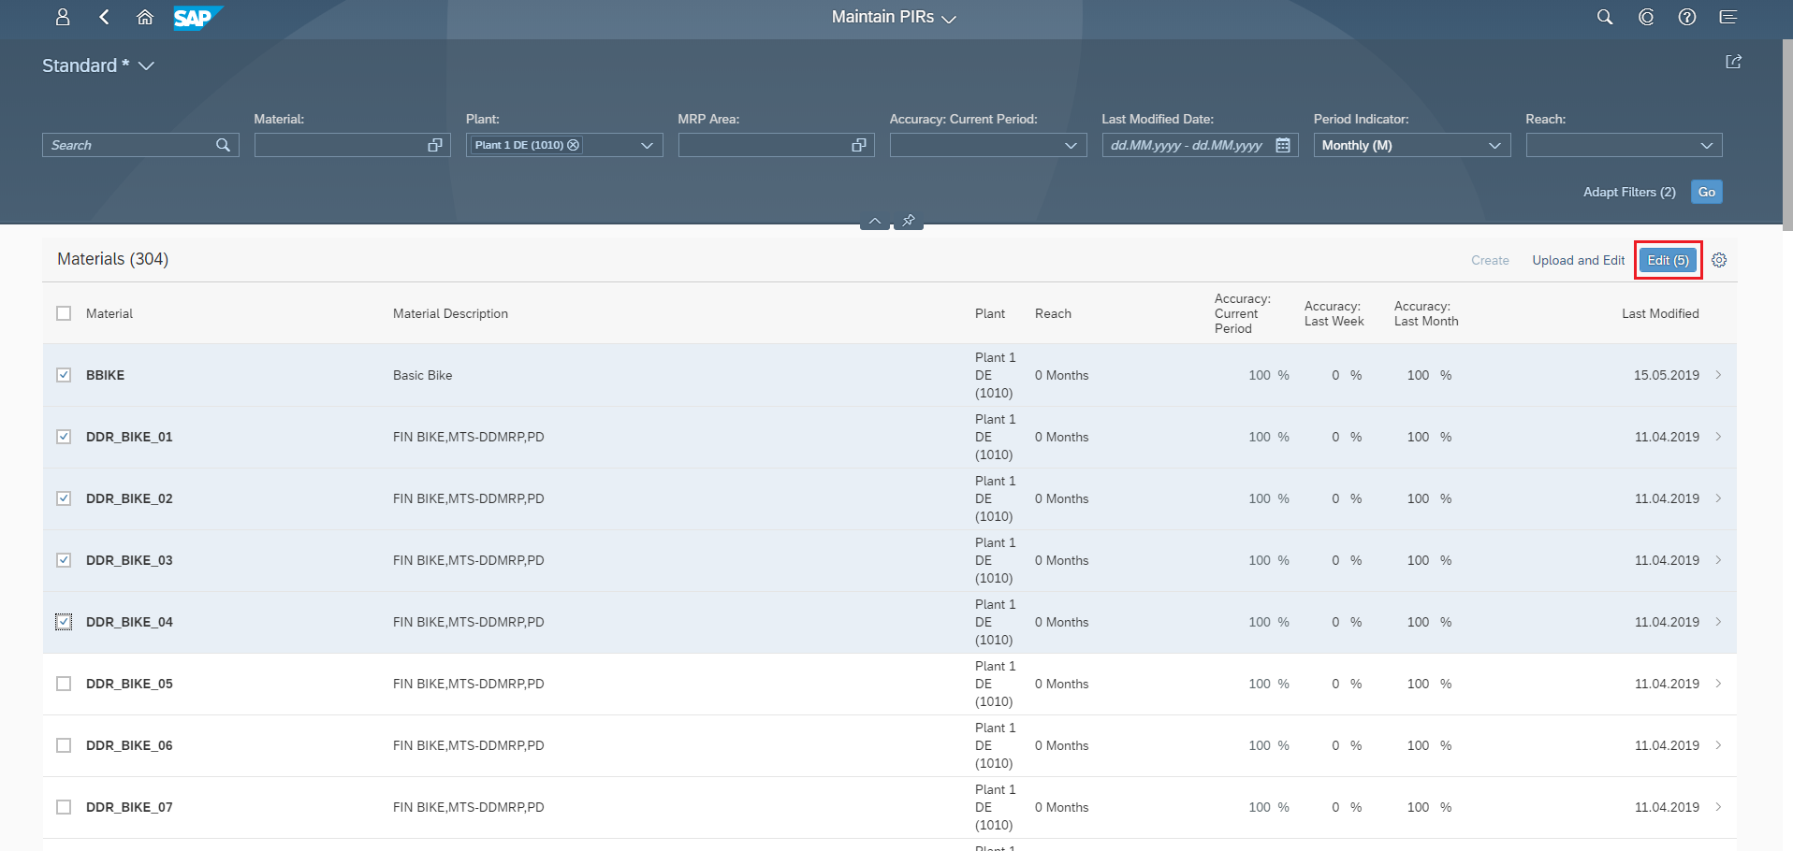Click the Reach column header
The image size is (1793, 851).
click(1053, 313)
